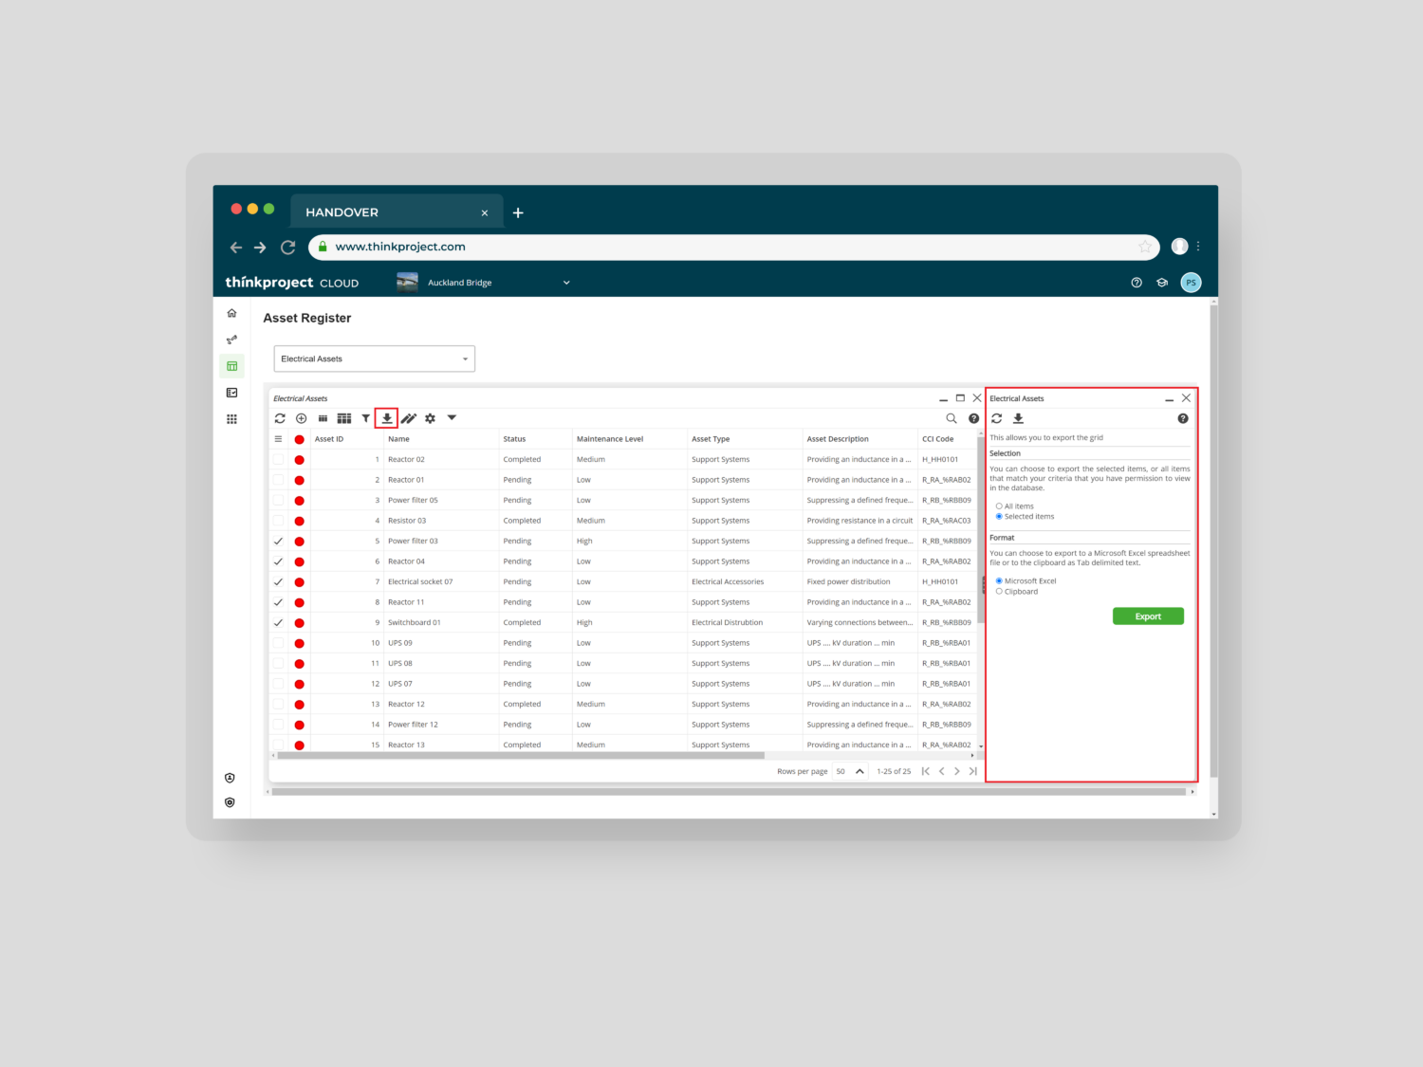Image resolution: width=1423 pixels, height=1067 pixels.
Task: Select the All items radio button
Action: click(x=999, y=506)
